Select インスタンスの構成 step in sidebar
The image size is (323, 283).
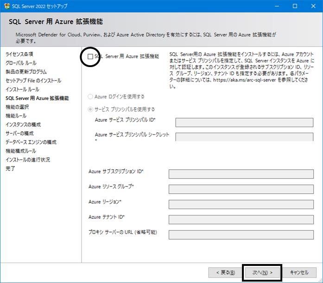tap(23, 124)
